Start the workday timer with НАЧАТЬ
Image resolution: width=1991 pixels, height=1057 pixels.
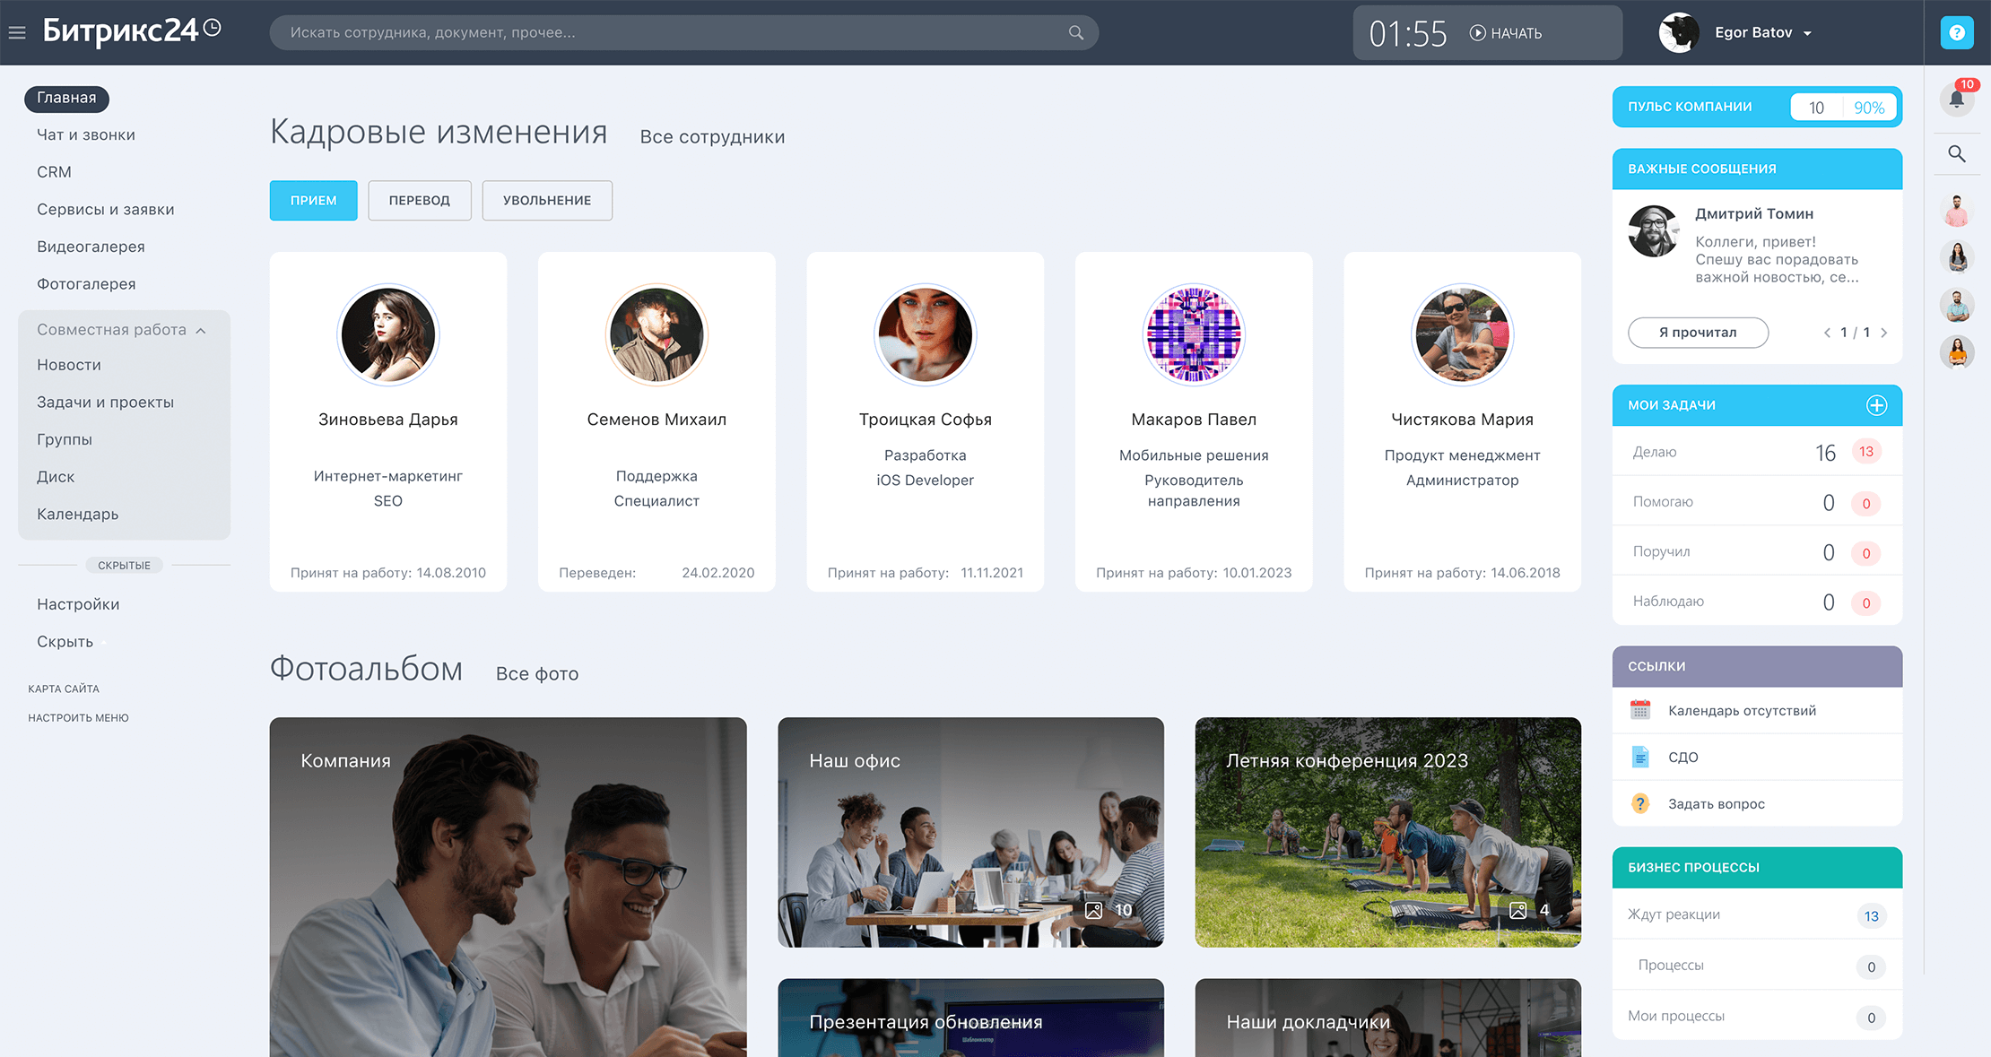click(1506, 33)
